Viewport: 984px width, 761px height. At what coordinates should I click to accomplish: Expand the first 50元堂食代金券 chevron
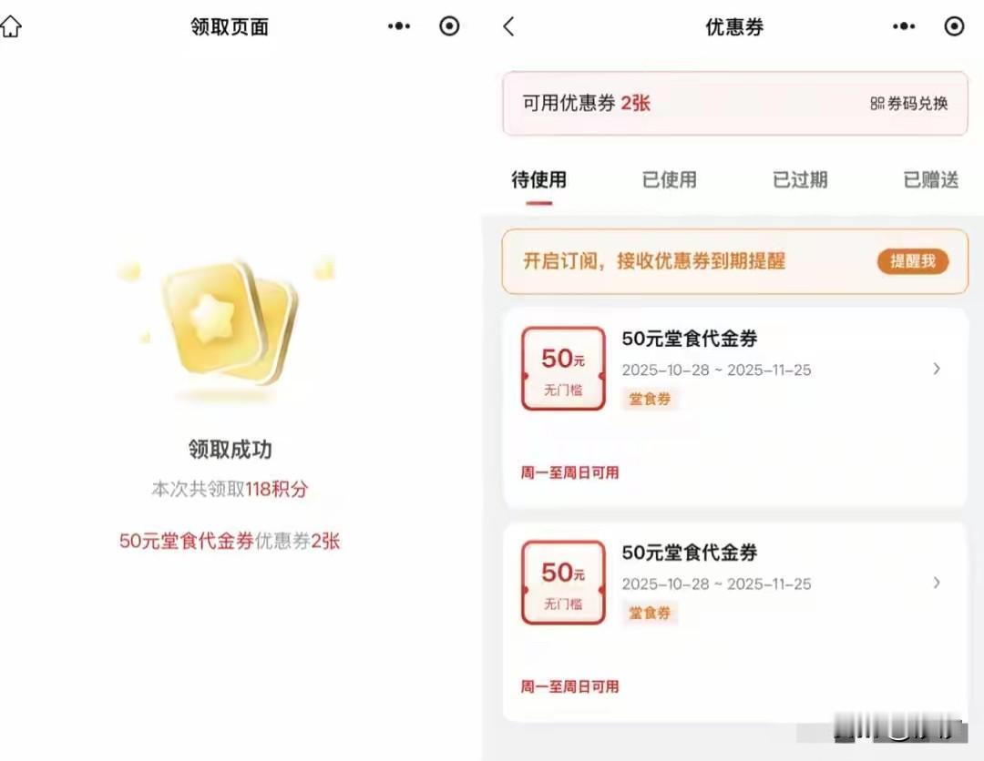coord(937,369)
